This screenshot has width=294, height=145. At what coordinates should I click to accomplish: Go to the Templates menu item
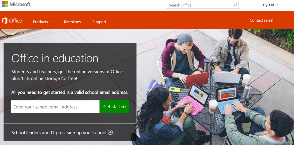pos(72,22)
